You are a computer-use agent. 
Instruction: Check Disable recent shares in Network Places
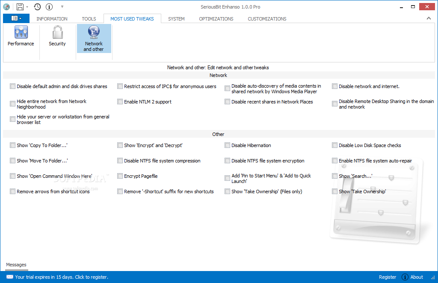click(x=228, y=102)
